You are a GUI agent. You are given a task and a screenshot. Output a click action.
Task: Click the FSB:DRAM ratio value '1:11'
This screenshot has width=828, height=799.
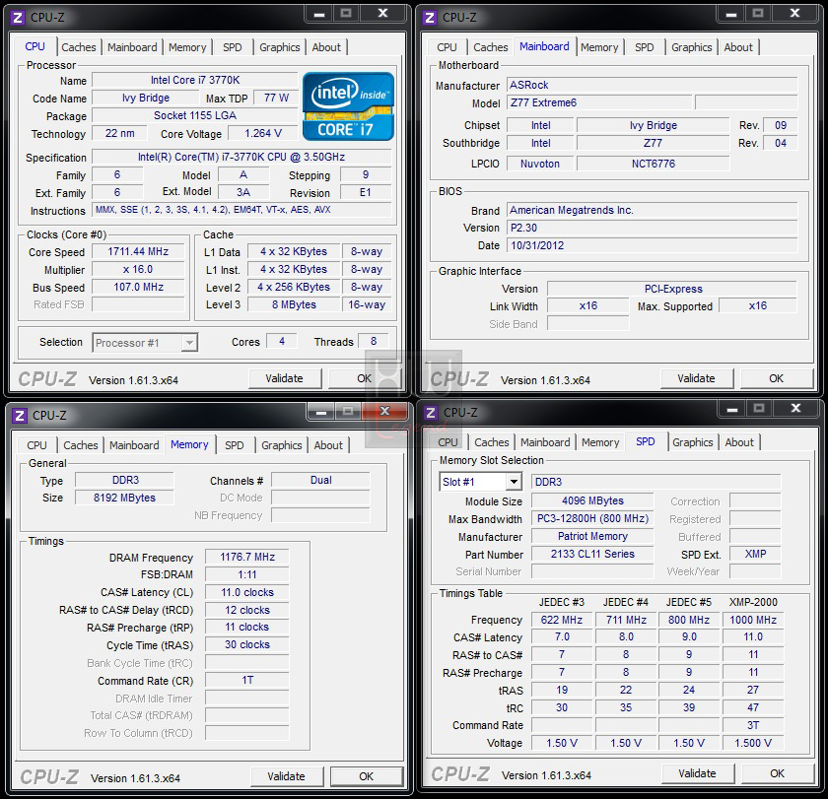pyautogui.click(x=247, y=574)
